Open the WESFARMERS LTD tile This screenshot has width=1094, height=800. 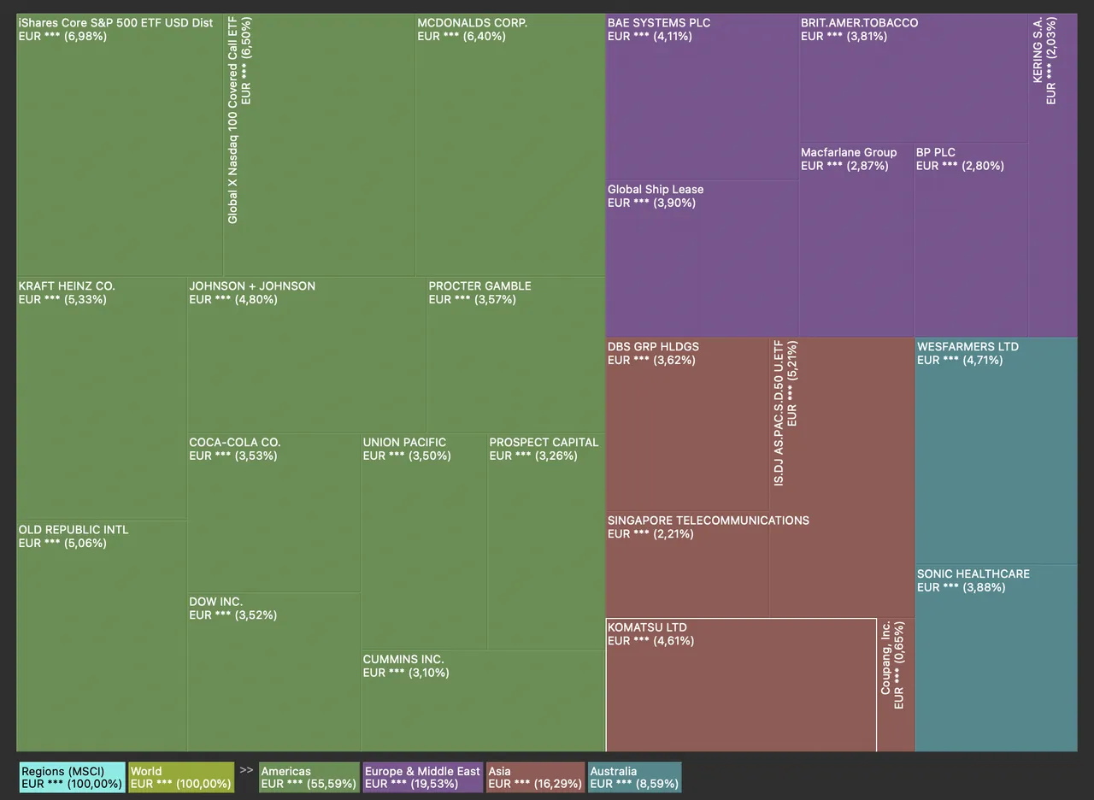tap(997, 450)
